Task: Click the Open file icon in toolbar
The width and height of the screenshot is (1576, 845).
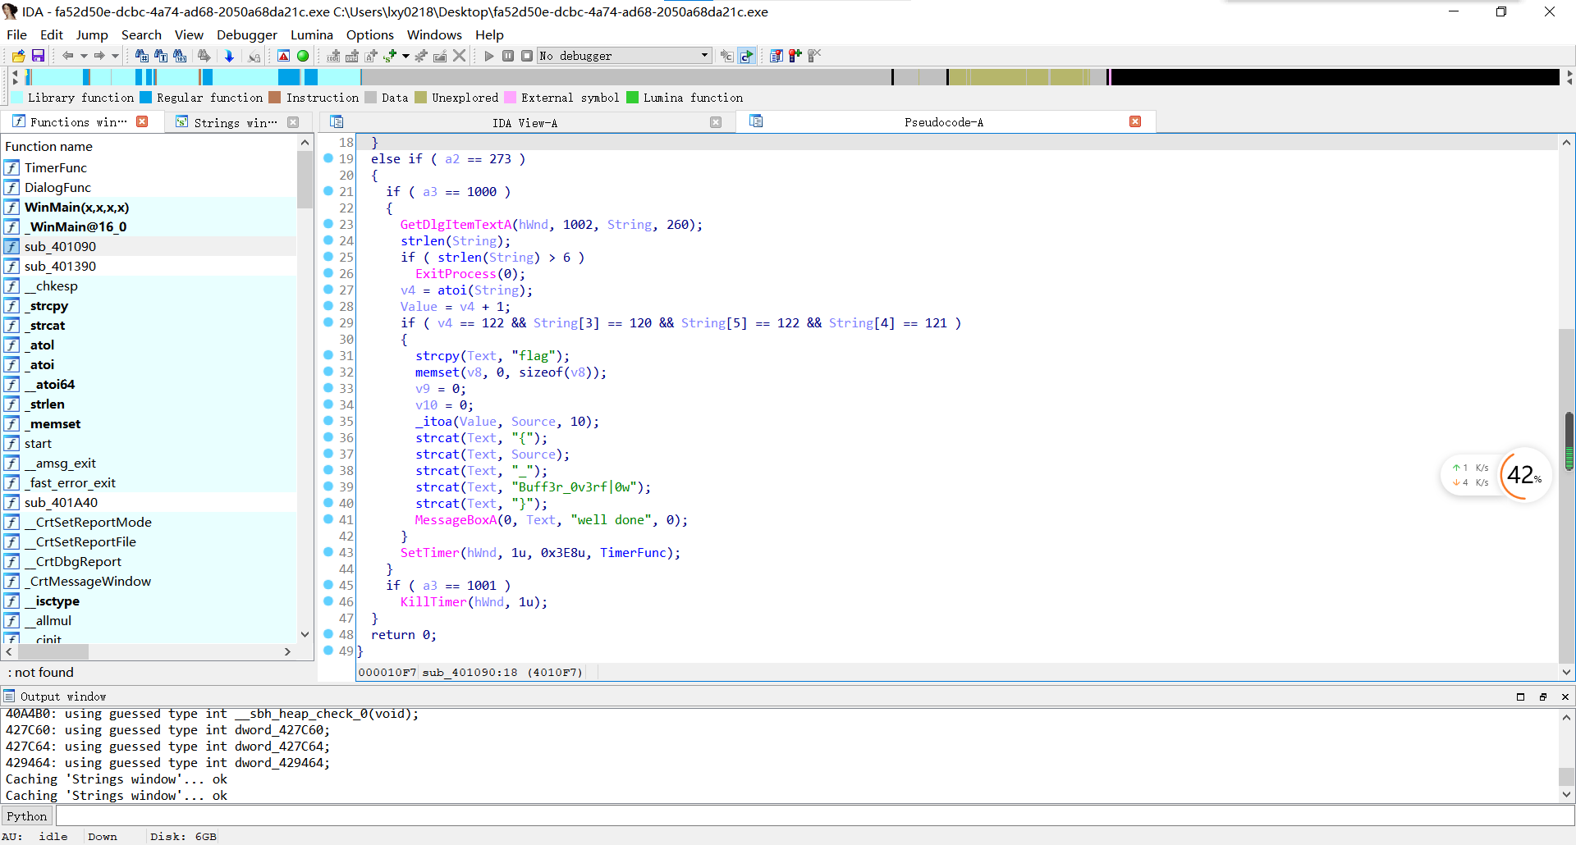Action: click(18, 56)
